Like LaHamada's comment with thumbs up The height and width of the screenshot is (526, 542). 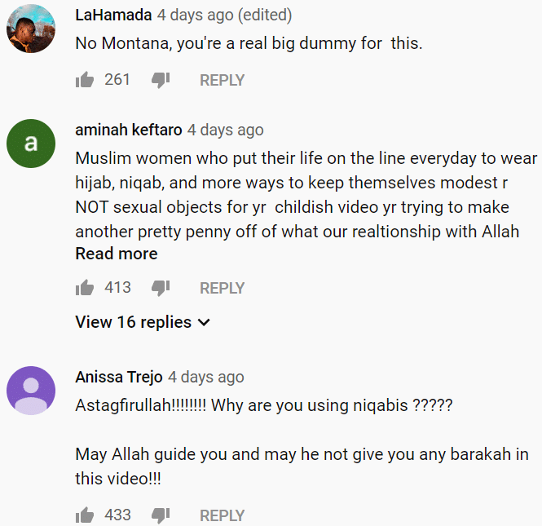point(85,80)
